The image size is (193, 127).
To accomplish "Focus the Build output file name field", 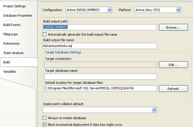I will (x=100, y=46).
